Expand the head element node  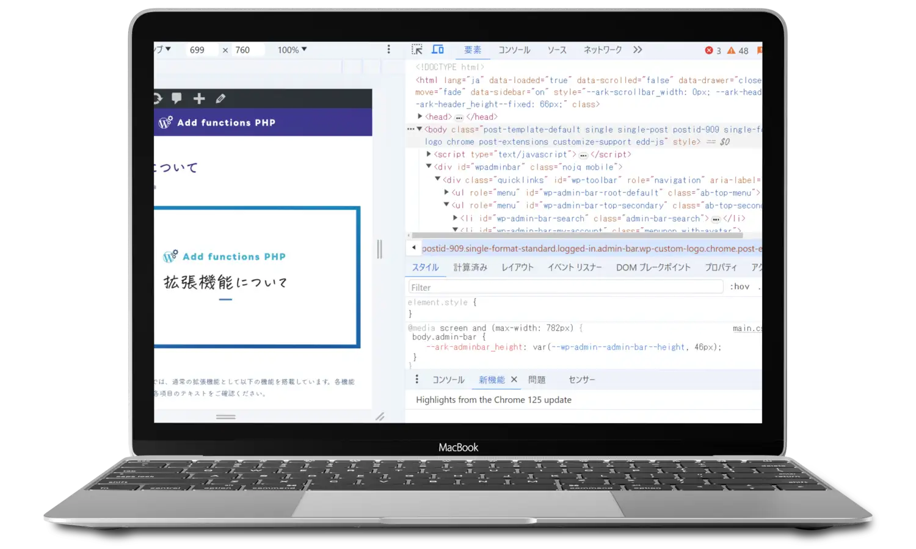point(420,116)
